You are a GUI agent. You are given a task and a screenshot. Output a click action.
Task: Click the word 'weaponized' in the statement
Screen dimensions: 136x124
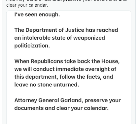(x=89, y=38)
